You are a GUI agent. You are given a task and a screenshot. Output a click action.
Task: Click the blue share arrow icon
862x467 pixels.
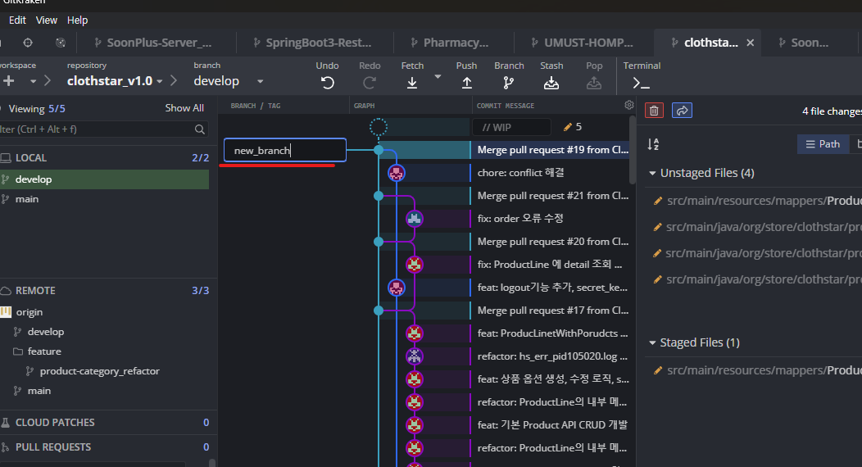click(682, 111)
